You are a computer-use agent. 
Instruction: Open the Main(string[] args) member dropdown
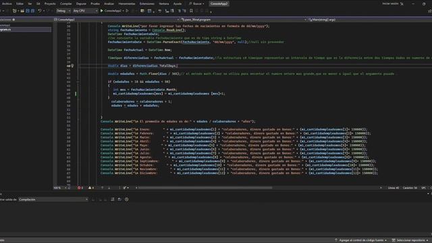[370, 20]
